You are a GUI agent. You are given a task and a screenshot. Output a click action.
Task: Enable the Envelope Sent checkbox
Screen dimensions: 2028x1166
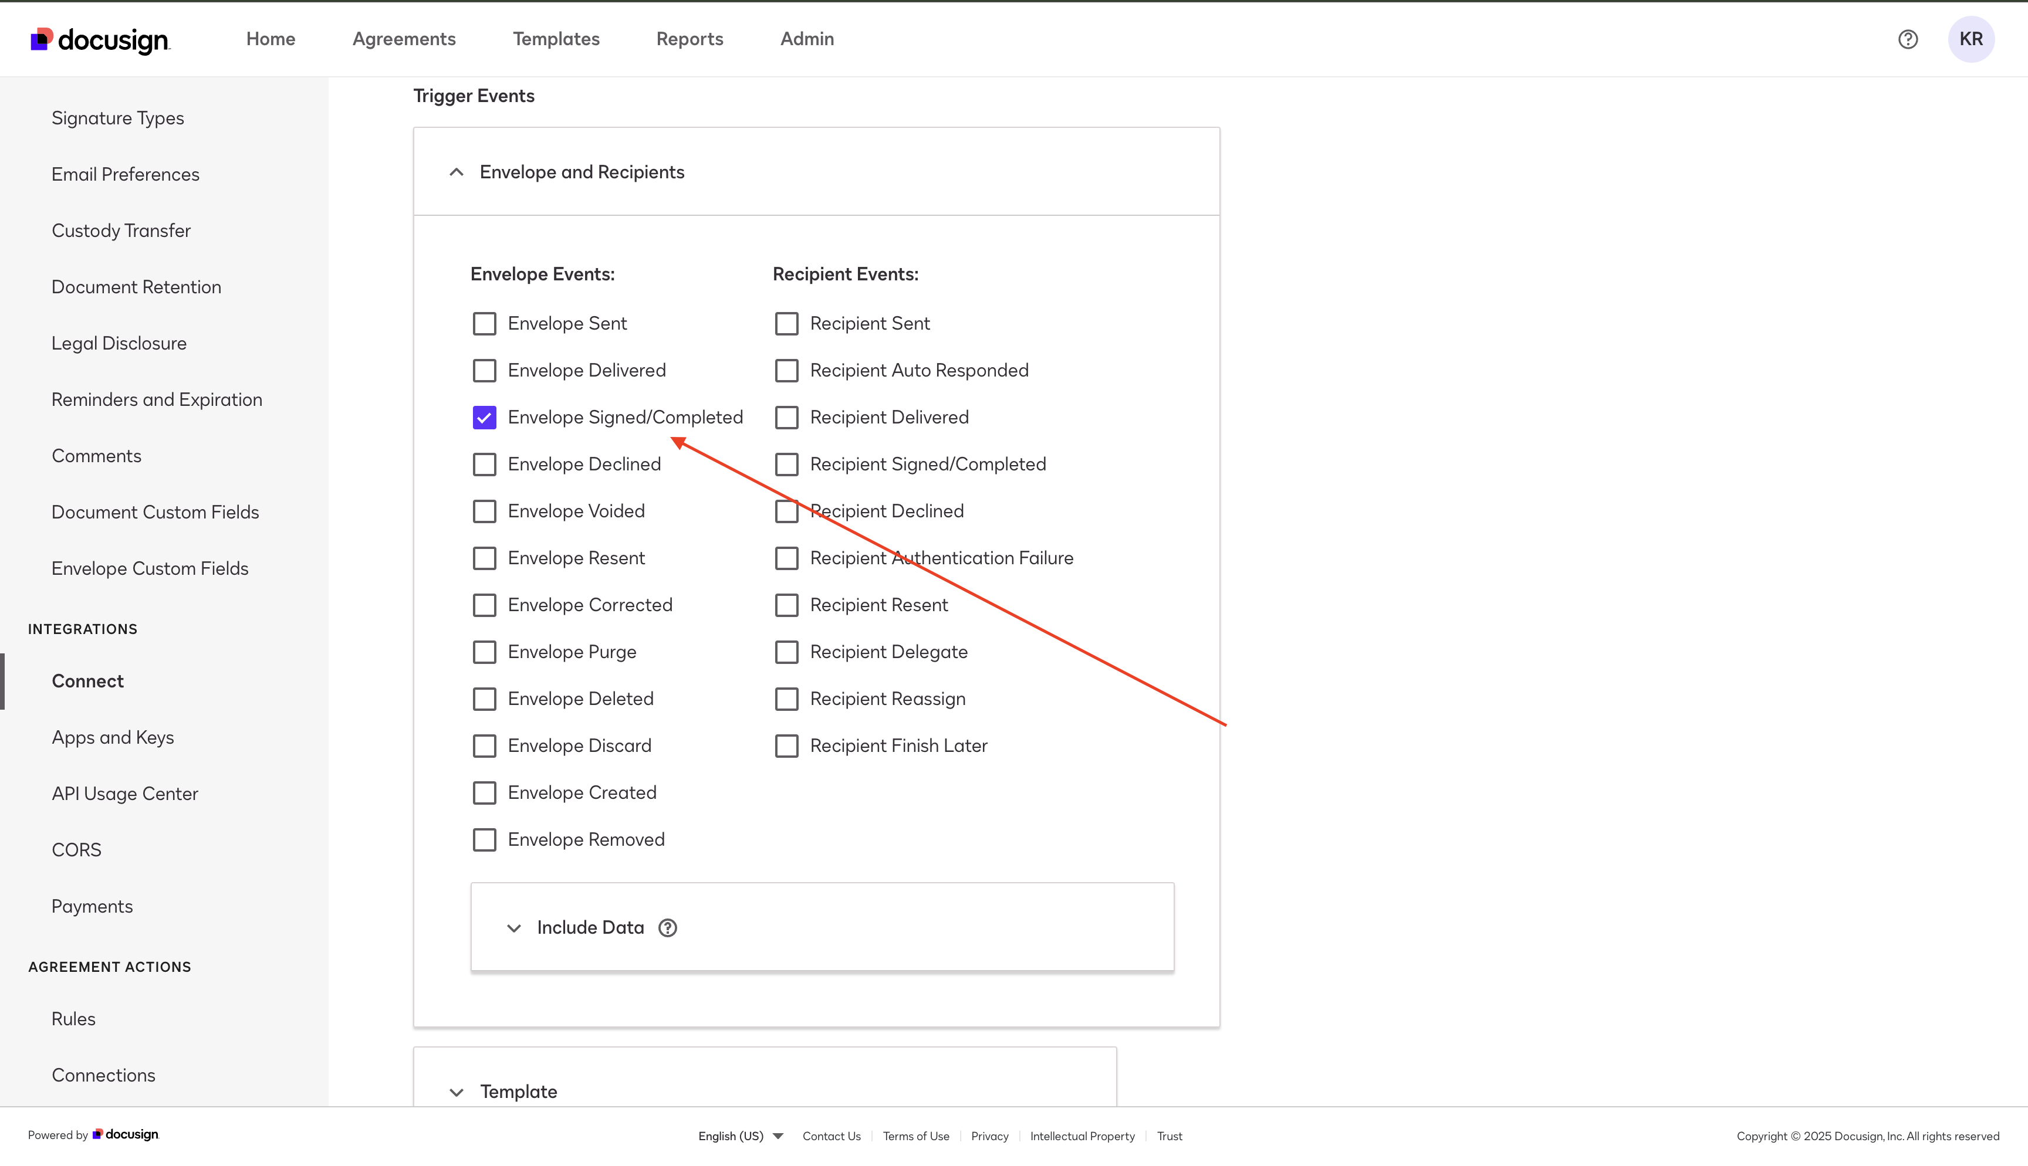[x=485, y=324]
